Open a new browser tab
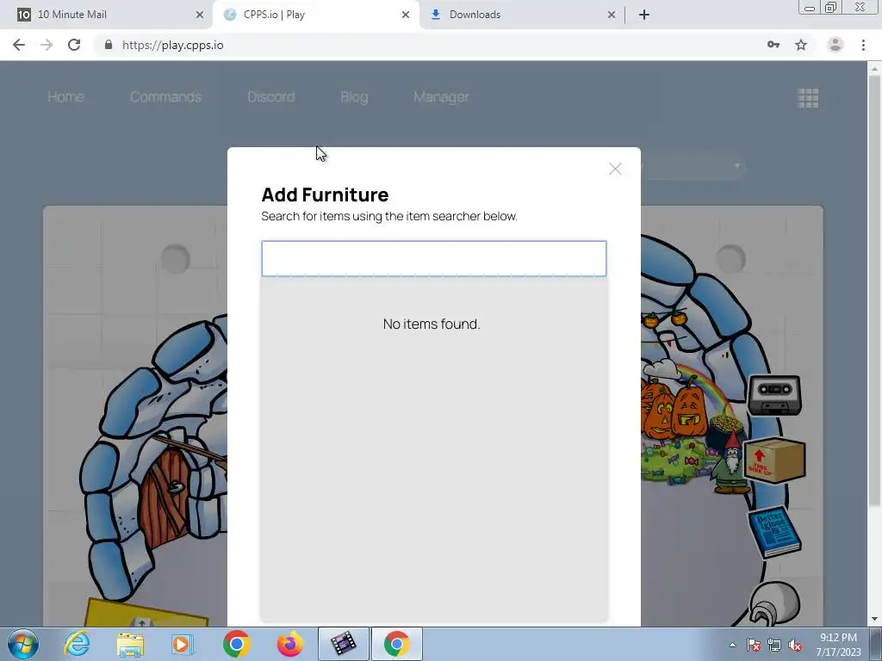Image resolution: width=882 pixels, height=661 pixels. (644, 15)
